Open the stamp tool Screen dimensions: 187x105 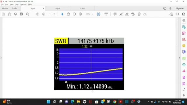(x=133, y=14)
